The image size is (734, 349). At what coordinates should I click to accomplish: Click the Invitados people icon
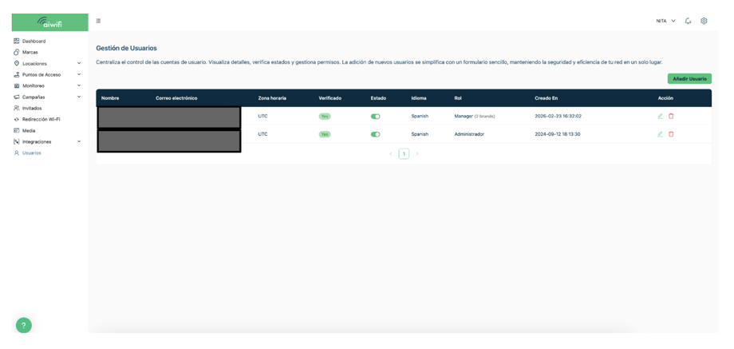[17, 108]
